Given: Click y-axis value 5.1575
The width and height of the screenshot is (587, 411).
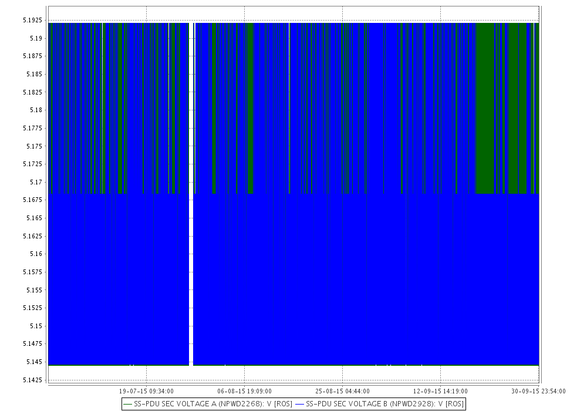Looking at the screenshot, I should tap(32, 272).
